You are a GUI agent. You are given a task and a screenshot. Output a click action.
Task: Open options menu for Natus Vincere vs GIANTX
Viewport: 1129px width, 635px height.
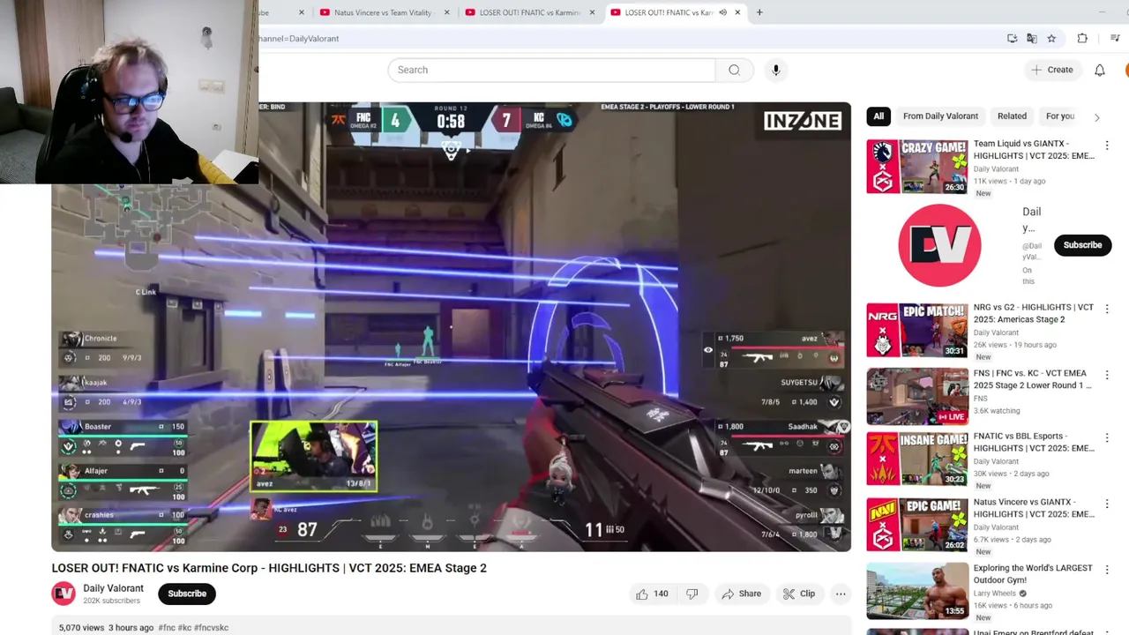coord(1107,504)
